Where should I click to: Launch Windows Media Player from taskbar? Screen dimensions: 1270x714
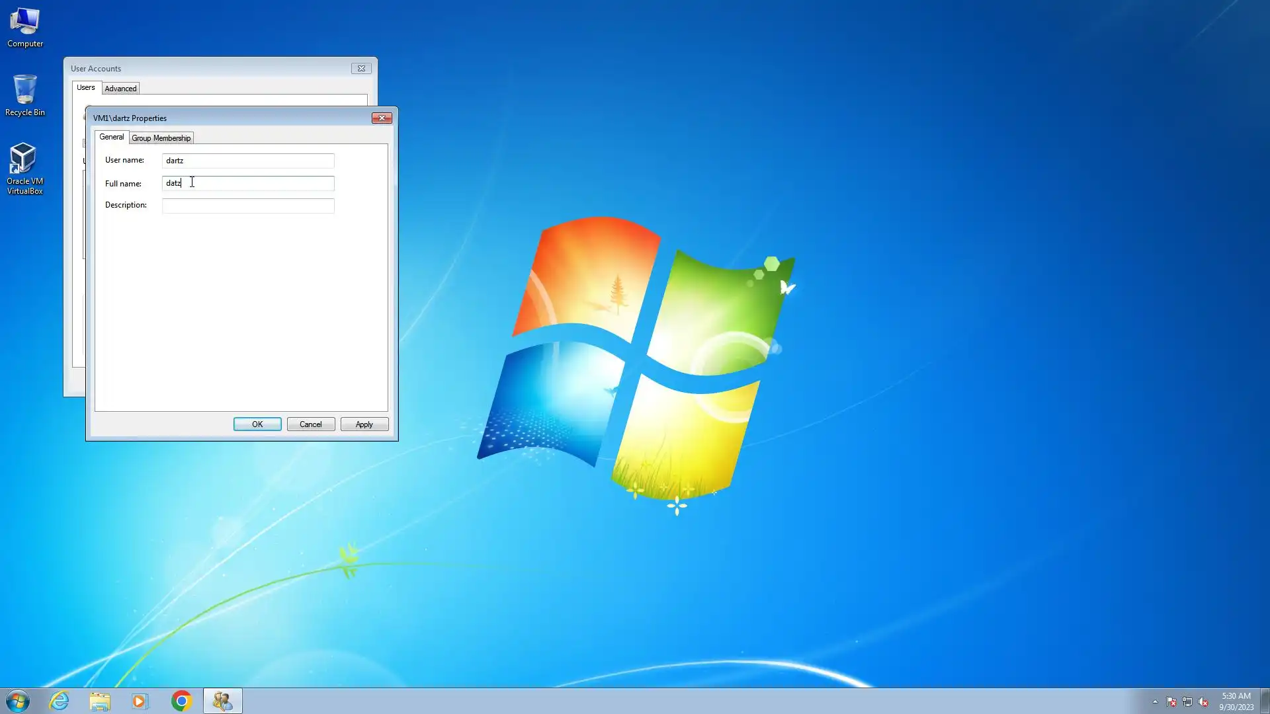pyautogui.click(x=140, y=701)
